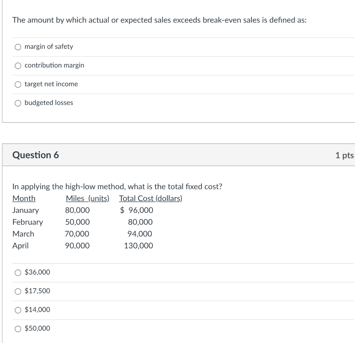Choose the $17,500 answer option
This screenshot has width=355, height=343.
tap(18, 291)
